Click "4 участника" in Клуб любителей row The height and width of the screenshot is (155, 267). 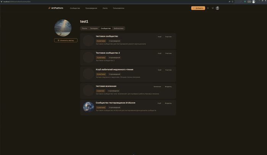point(101,74)
